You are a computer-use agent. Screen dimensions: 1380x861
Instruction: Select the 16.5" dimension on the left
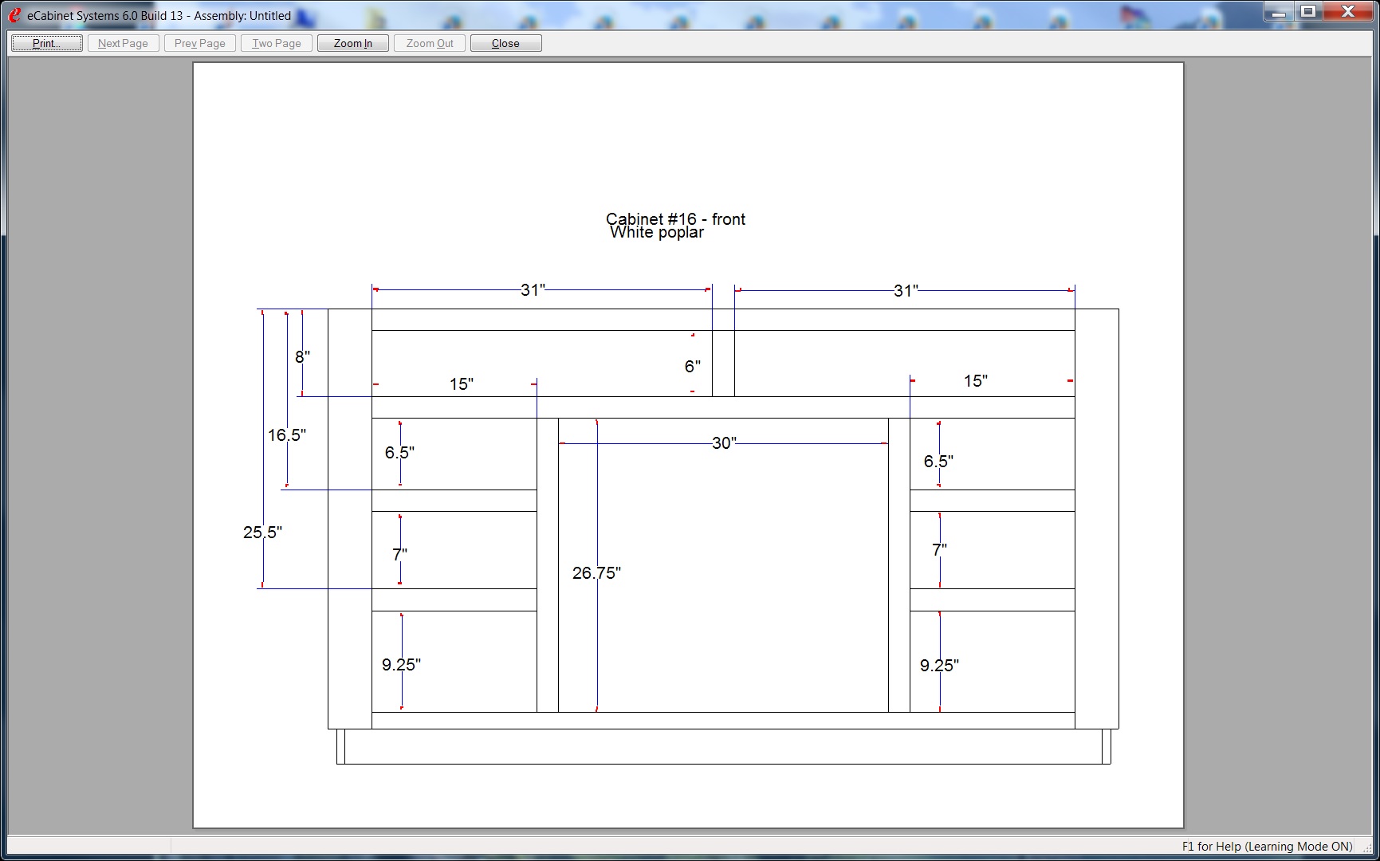pyautogui.click(x=286, y=435)
